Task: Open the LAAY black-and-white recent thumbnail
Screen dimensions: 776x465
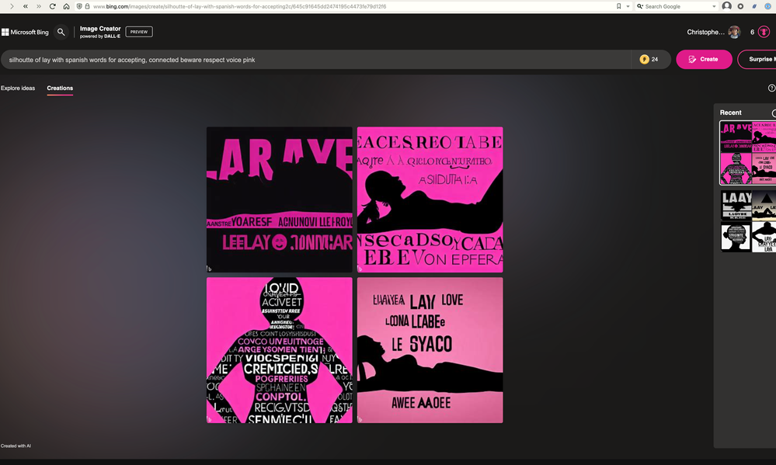Action: point(736,205)
